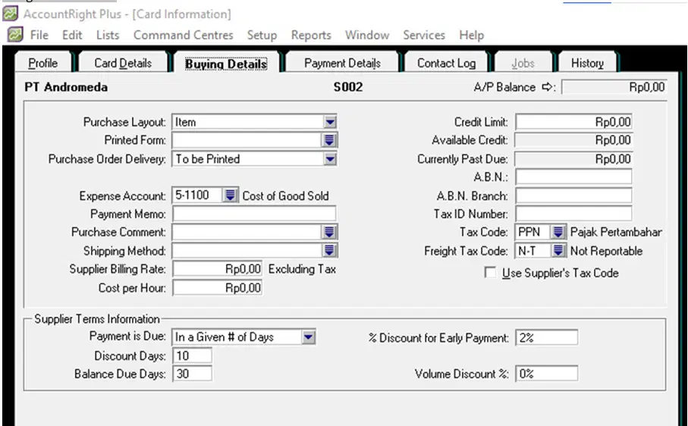
Task: Click the Payment Memo field
Action: (x=254, y=214)
